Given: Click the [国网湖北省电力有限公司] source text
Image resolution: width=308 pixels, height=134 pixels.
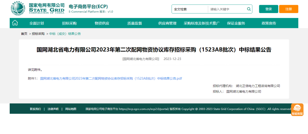Looking at the screenshot, I should [x=141, y=59].
